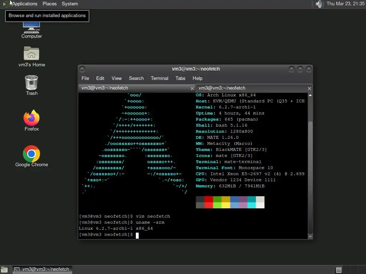The width and height of the screenshot is (366, 274).
Task: Click the cyan color block in neofetch
Action: pyautogui.click(x=252, y=205)
